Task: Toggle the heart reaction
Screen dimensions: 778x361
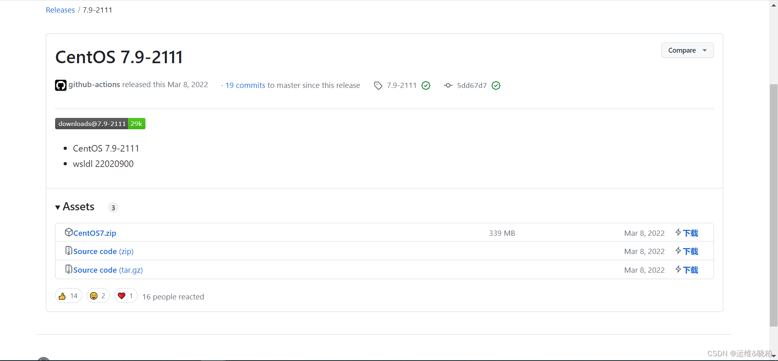Action: [126, 296]
